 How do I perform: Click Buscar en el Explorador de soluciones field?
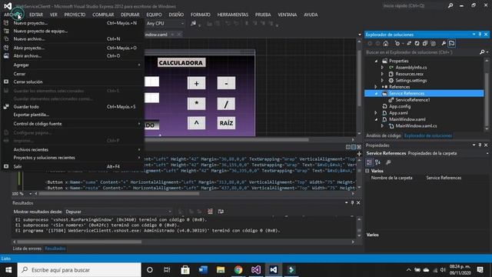click(x=422, y=52)
